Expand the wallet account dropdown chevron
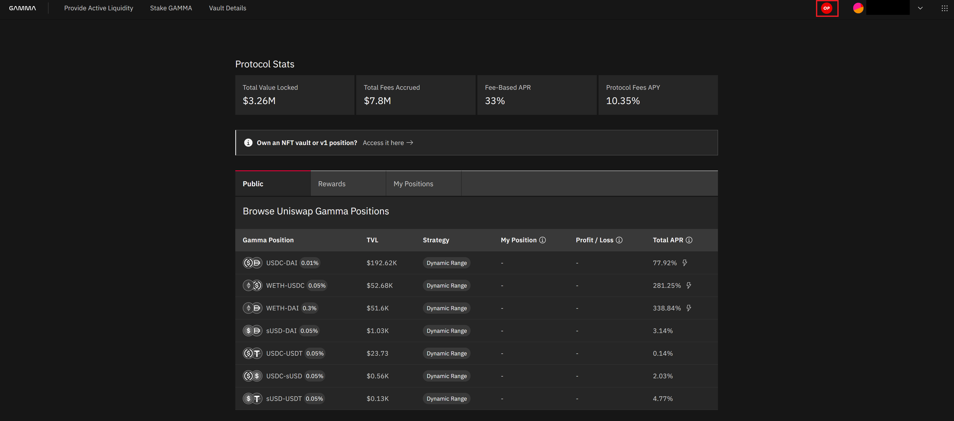Screen dimensions: 954x421 click(x=920, y=8)
